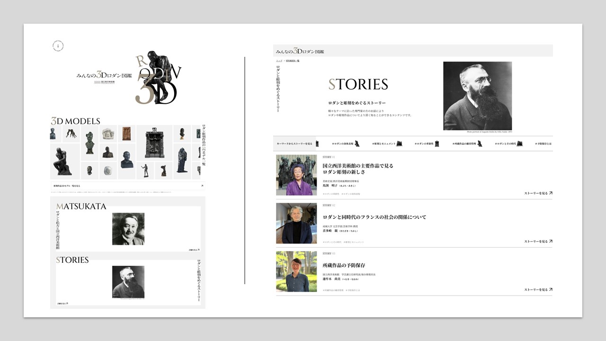Open the 国立西洋美術館 museum logo link
Image resolution: width=606 pixels, height=341 pixels.
105,82
